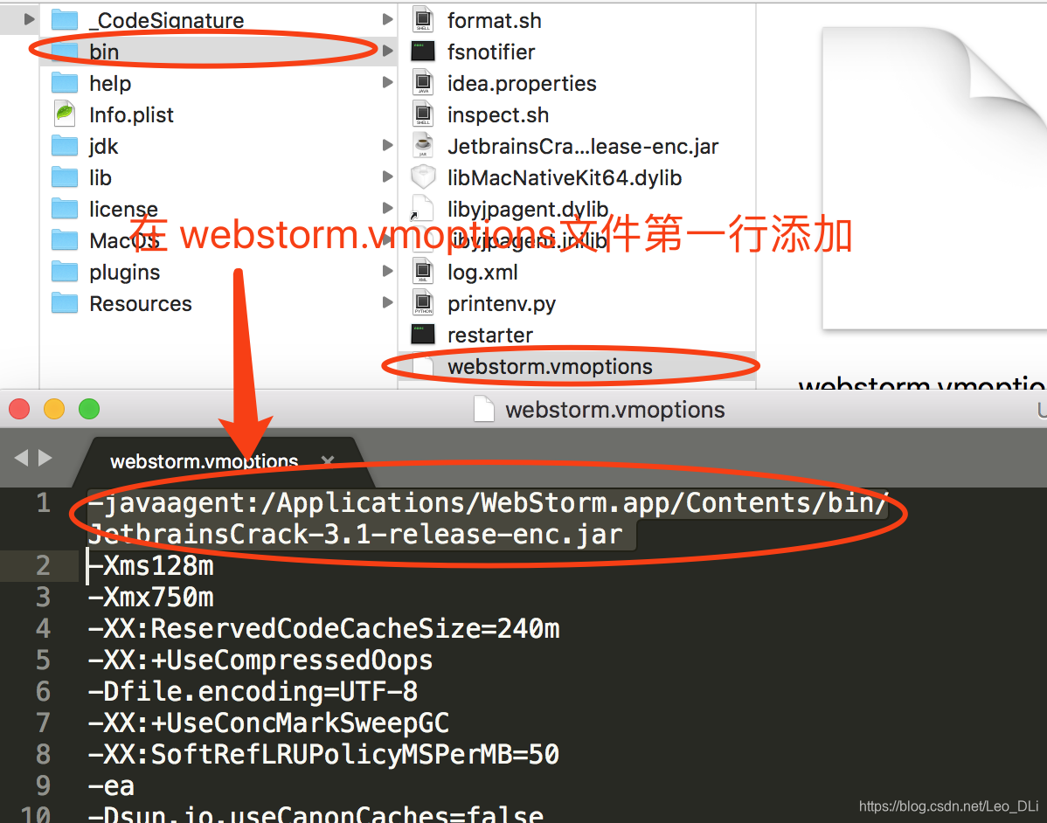Go to previous tab with left arrow
Image resolution: width=1047 pixels, height=823 pixels.
(21, 458)
